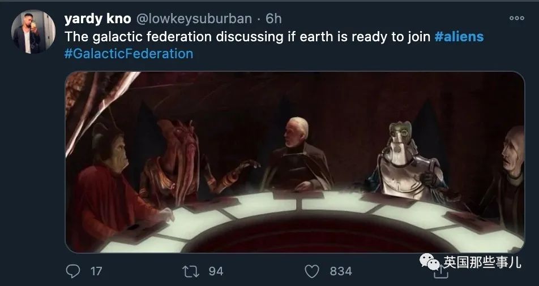The width and height of the screenshot is (539, 286).
Task: Click the display name yardy kno
Action: coord(97,19)
